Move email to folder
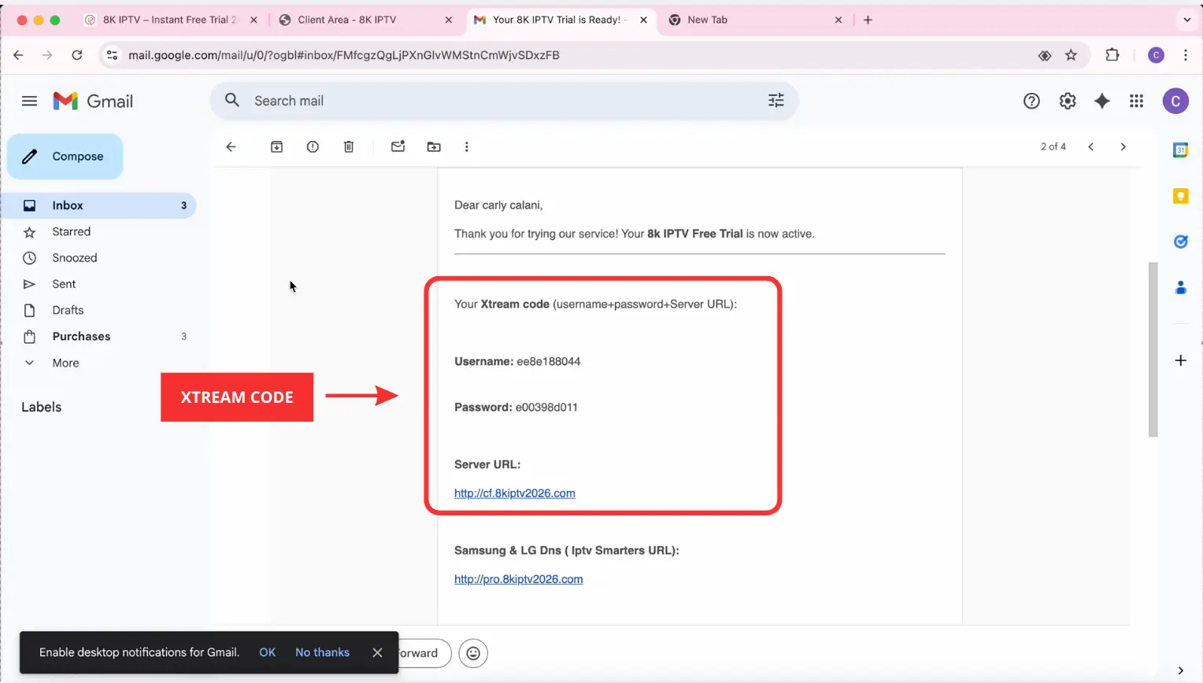Screen dimensions: 1203x683 click(434, 146)
